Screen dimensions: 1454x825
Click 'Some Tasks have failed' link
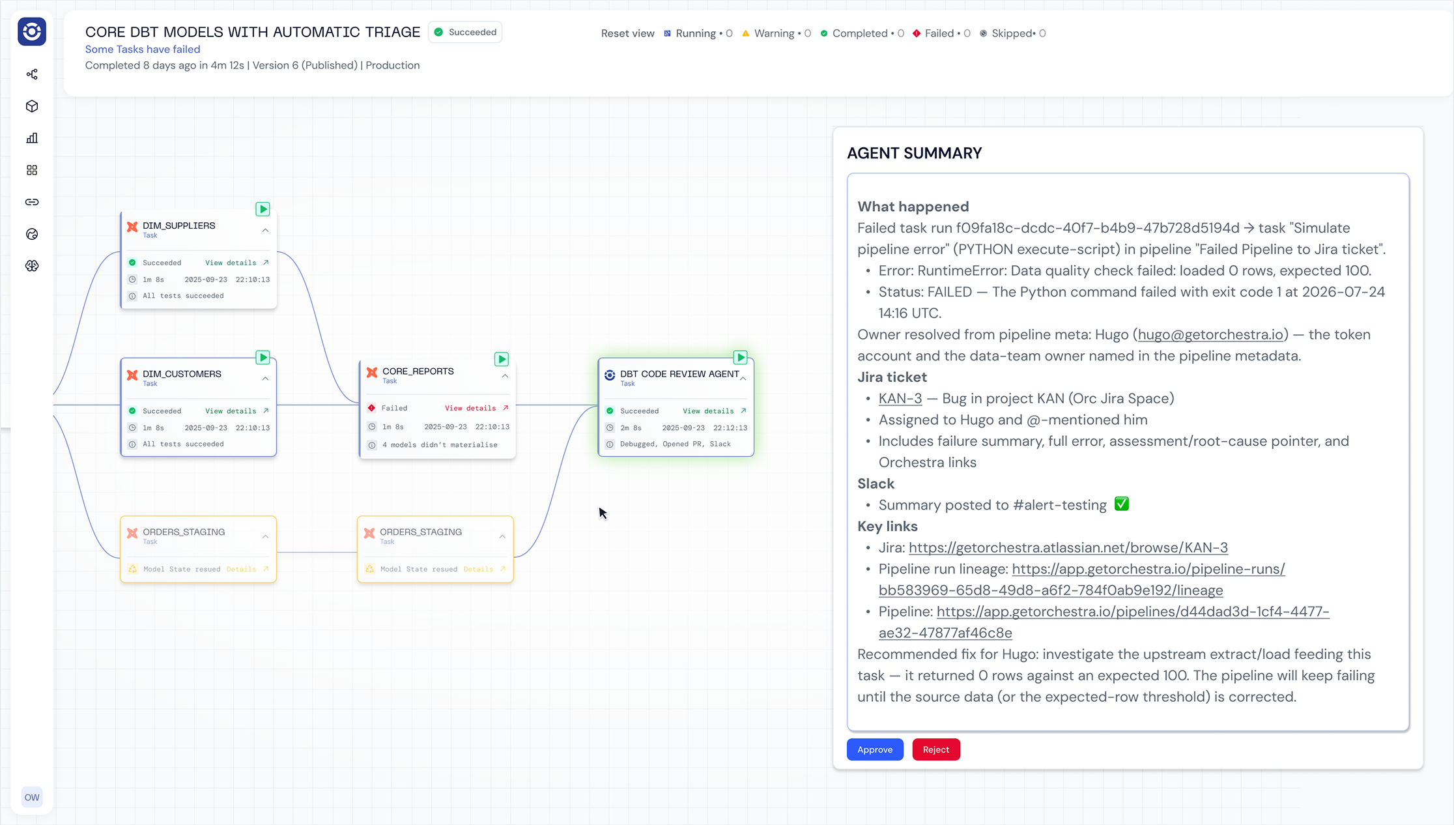tap(143, 49)
